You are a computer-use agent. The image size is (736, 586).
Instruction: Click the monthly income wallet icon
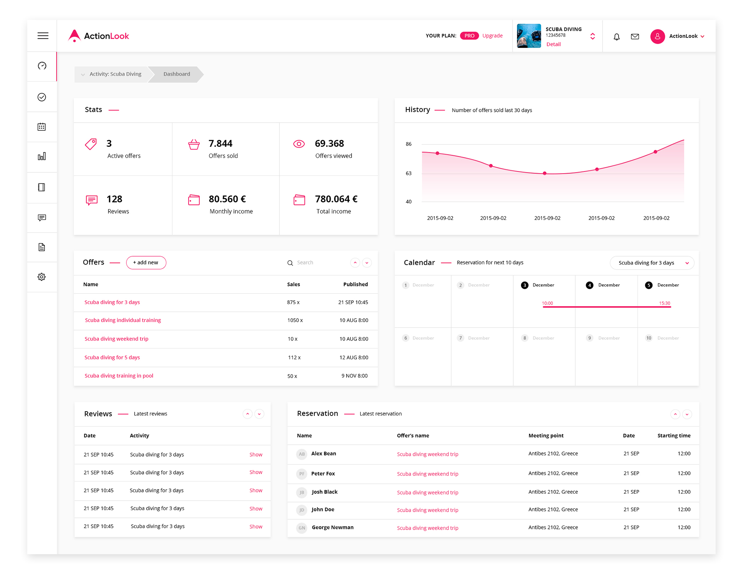(194, 200)
